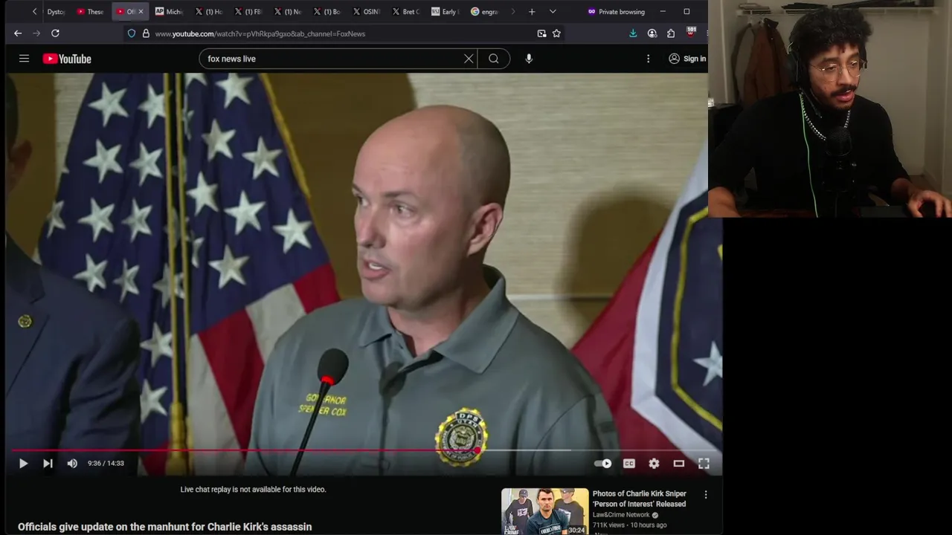Click the Sign in button
The width and height of the screenshot is (952, 535).
click(x=688, y=59)
